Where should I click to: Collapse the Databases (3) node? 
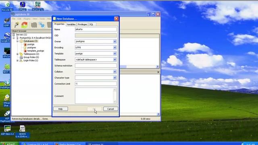[17, 41]
